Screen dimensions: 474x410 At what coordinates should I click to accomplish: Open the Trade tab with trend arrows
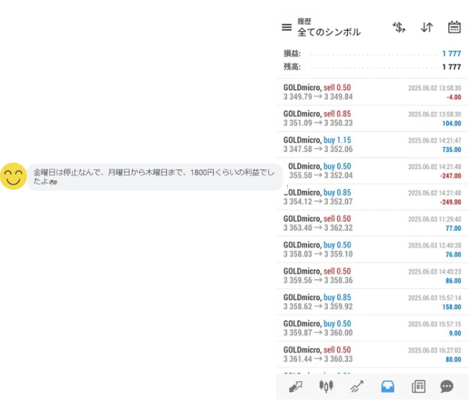357,387
